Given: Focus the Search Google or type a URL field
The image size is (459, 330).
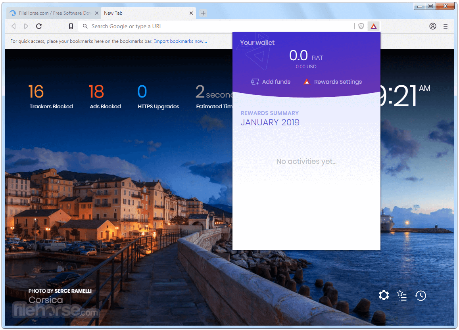Looking at the screenshot, I should pyautogui.click(x=216, y=26).
